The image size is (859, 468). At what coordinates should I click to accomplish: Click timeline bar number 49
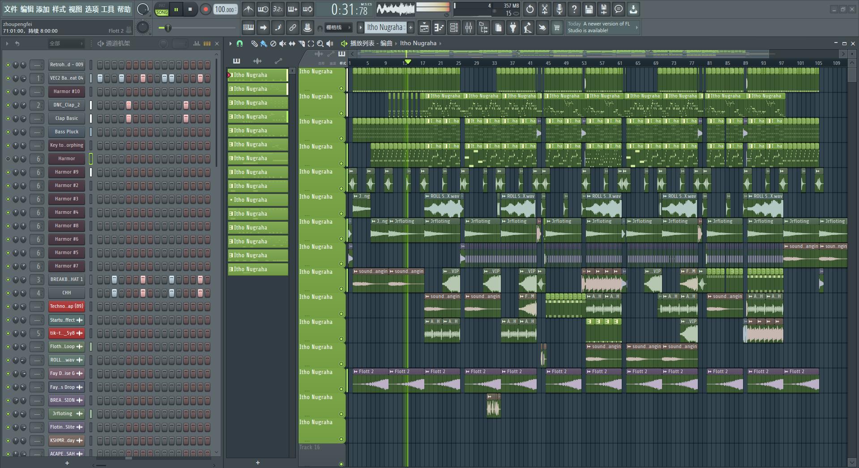[566, 63]
